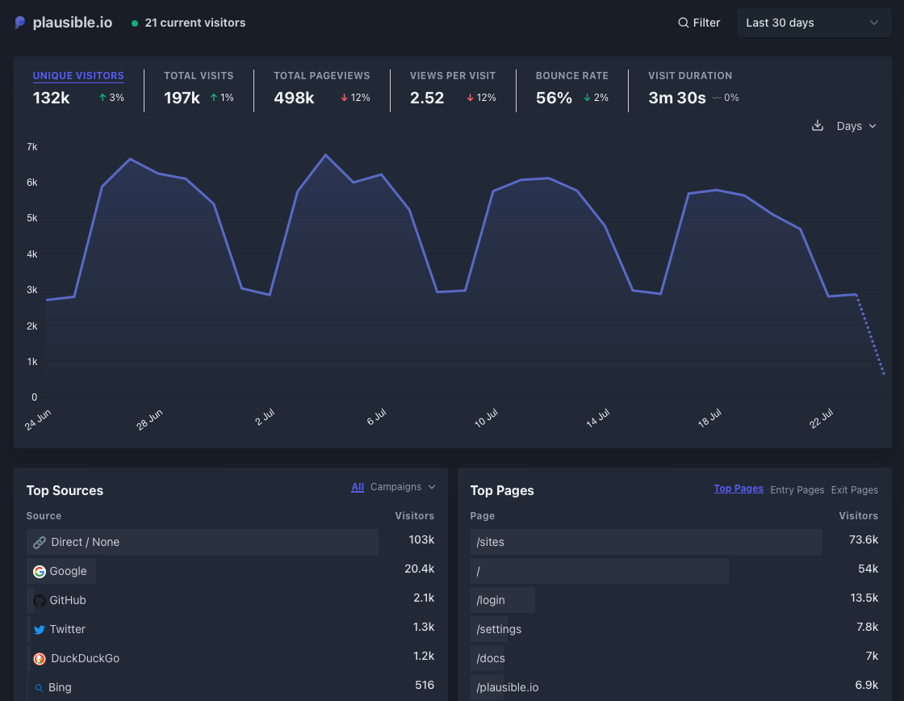Click the Google source icon
Screen dimensions: 904x701
(x=39, y=572)
